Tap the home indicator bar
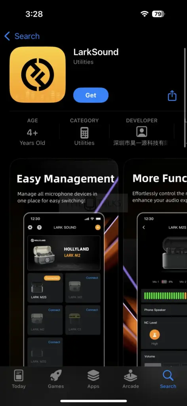The height and width of the screenshot is (406, 187). coord(93,401)
